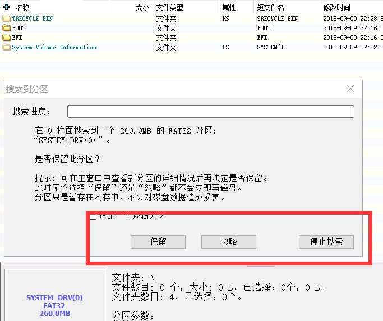Sort by the 修改时间 column header
Image resolution: width=383 pixels, height=321 pixels.
click(336, 8)
